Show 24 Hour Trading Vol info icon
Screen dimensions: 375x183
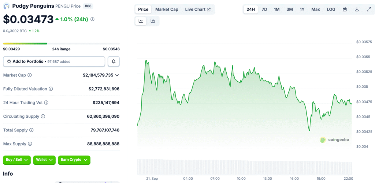pos(46,103)
